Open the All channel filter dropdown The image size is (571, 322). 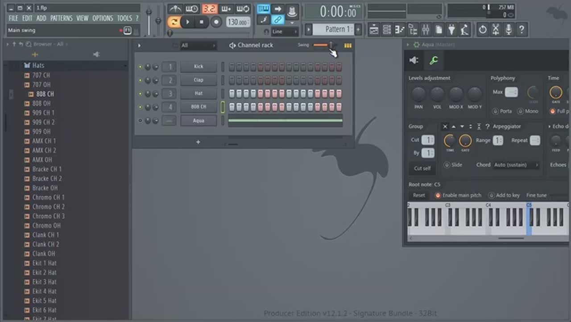198,46
